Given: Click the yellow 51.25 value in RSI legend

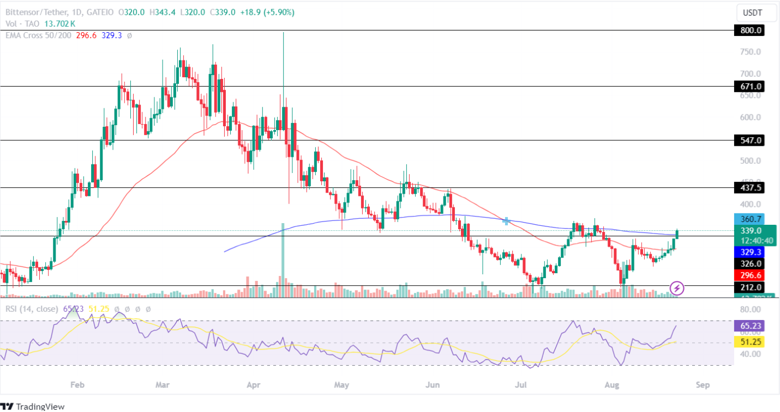Looking at the screenshot, I should point(99,309).
